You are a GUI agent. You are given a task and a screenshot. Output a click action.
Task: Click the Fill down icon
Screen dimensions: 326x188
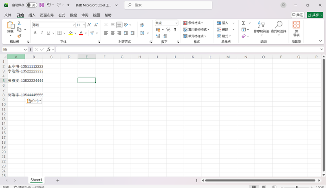[x=244, y=29]
